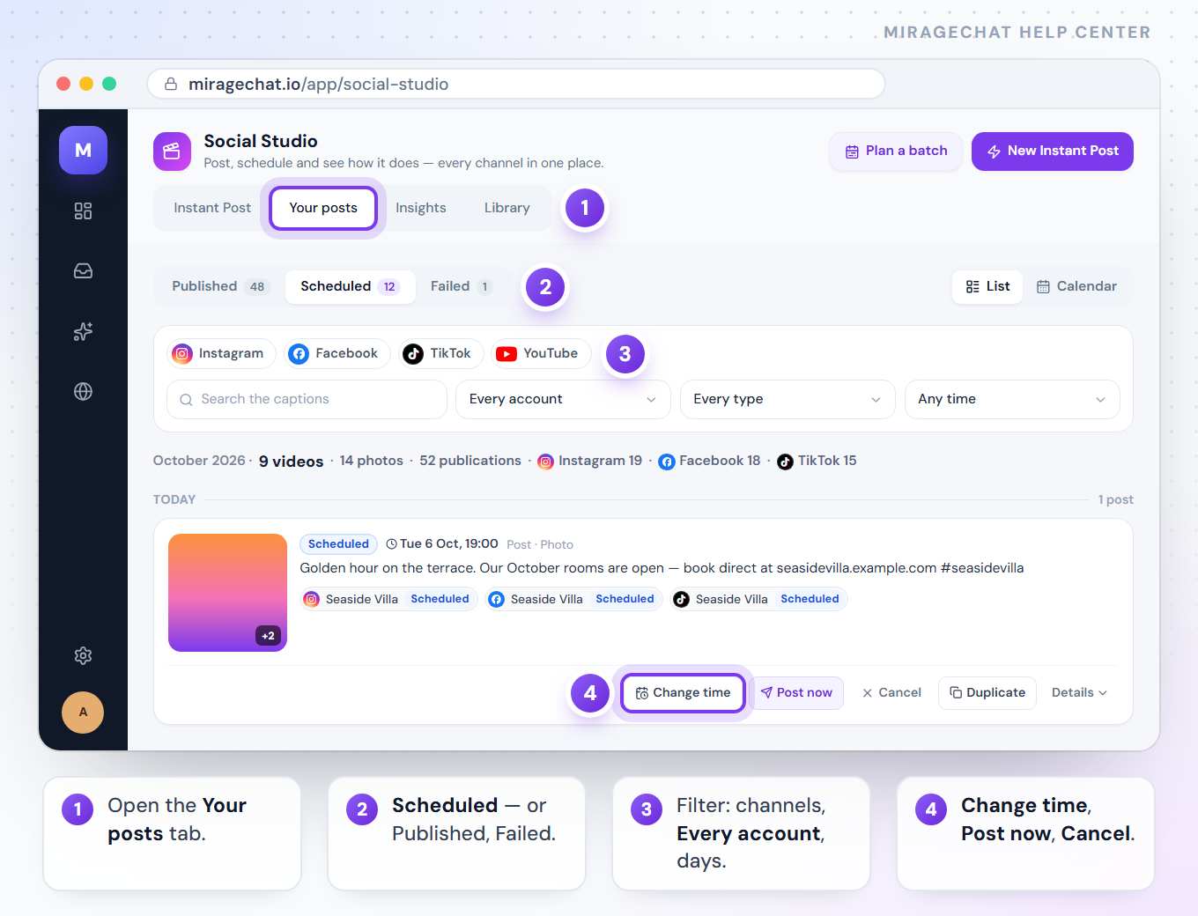Filter posts by TikTok channel
This screenshot has width=1198, height=916.
click(x=440, y=353)
